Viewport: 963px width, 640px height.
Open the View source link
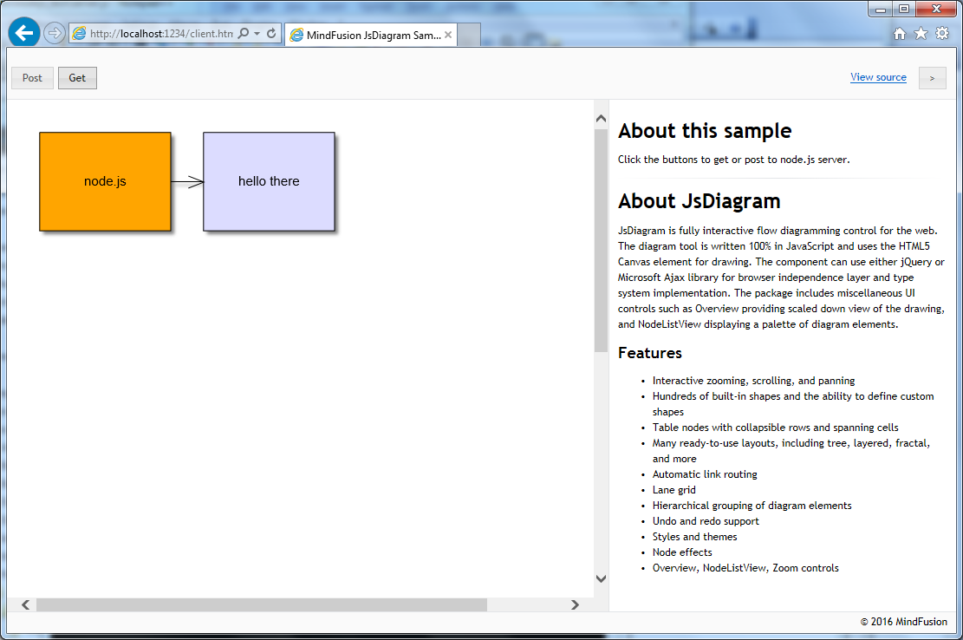click(878, 77)
